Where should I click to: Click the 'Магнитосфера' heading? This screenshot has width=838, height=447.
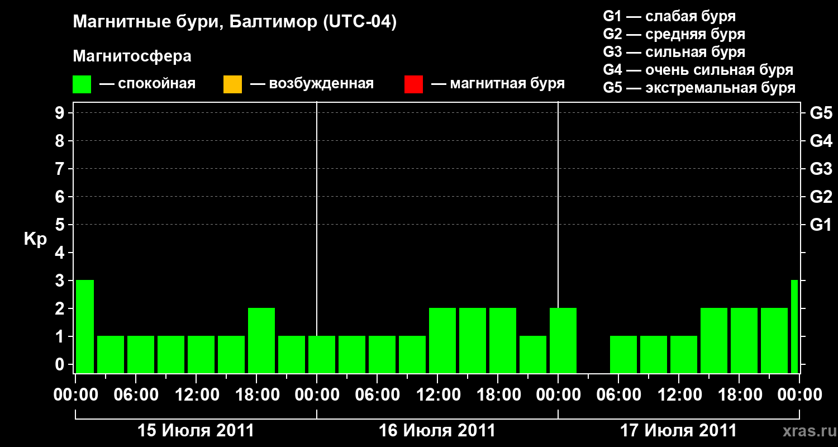132,56
